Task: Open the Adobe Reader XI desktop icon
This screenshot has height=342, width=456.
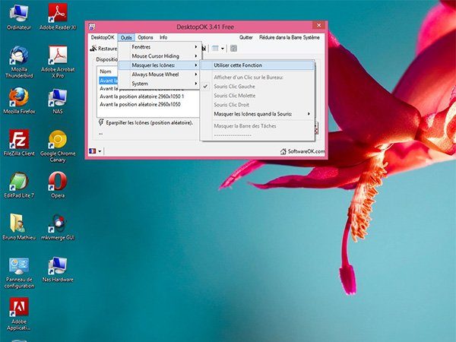Action: [x=58, y=17]
